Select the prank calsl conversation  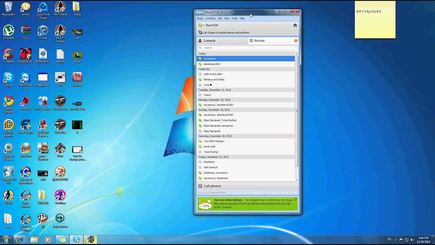point(246,147)
